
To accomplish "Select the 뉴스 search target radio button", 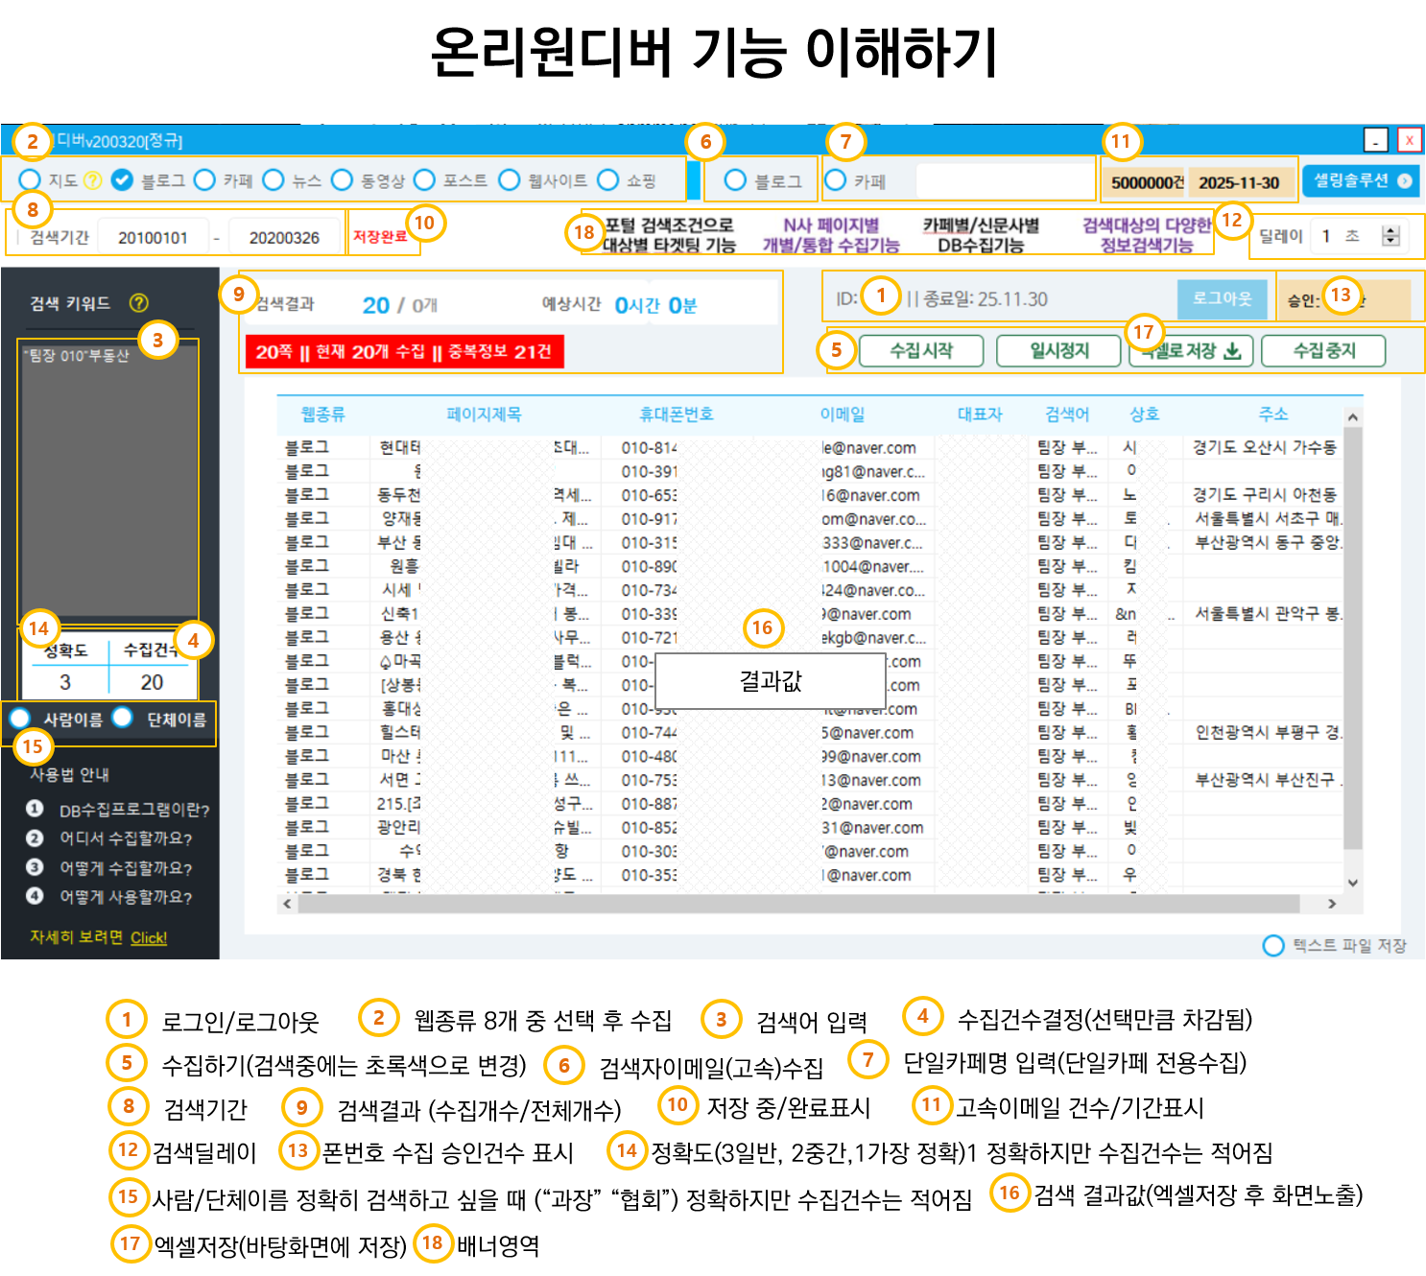I will pos(273,180).
